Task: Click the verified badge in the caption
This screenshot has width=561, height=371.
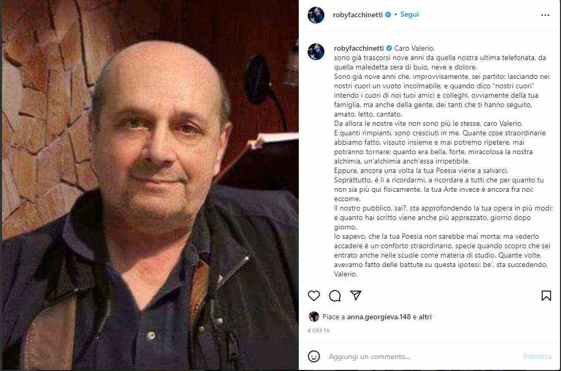Action: click(x=389, y=48)
